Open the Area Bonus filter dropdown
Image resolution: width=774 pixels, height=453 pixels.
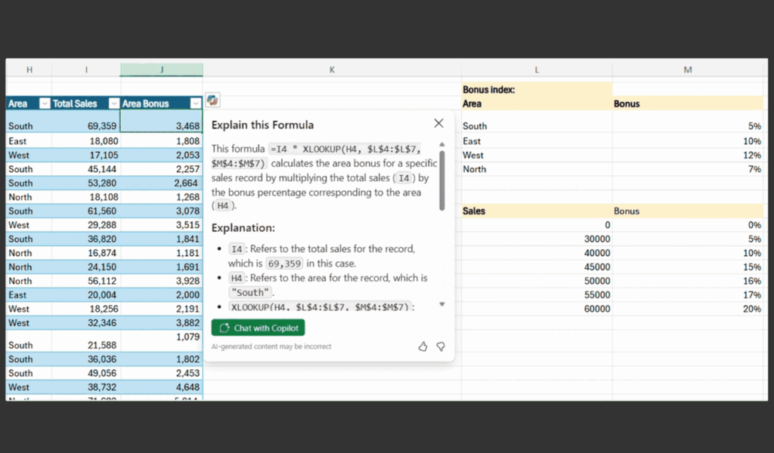point(195,103)
